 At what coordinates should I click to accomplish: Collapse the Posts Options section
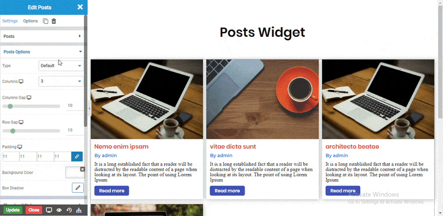point(42,52)
